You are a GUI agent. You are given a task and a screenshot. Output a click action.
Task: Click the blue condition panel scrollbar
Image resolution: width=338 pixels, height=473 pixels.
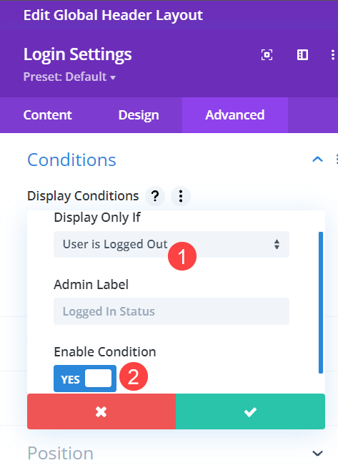(321, 303)
